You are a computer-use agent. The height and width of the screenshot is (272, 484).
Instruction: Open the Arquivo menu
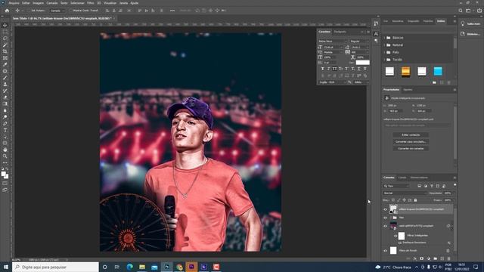14,3
